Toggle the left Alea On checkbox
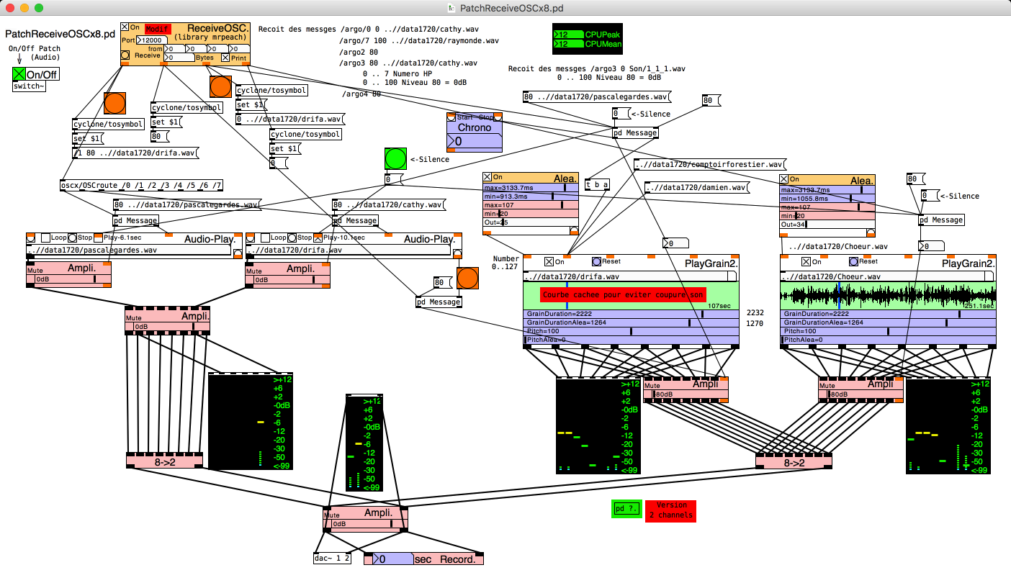The width and height of the screenshot is (1011, 583). [x=487, y=177]
